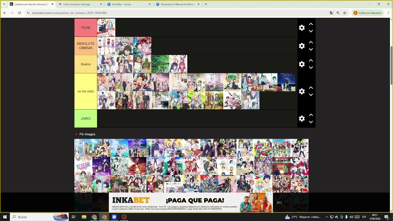The image size is (393, 221).
Task: Open settings gear for the Bueno tier
Action: coord(302,64)
